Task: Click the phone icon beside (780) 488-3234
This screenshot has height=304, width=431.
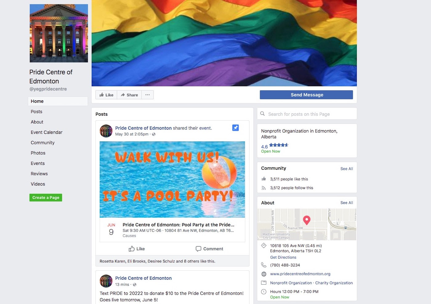Action: pos(264,265)
